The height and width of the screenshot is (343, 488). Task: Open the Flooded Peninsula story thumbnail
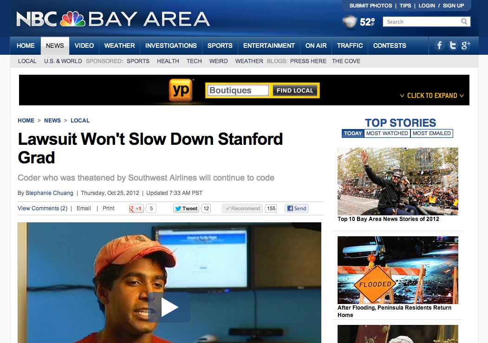pyautogui.click(x=398, y=270)
